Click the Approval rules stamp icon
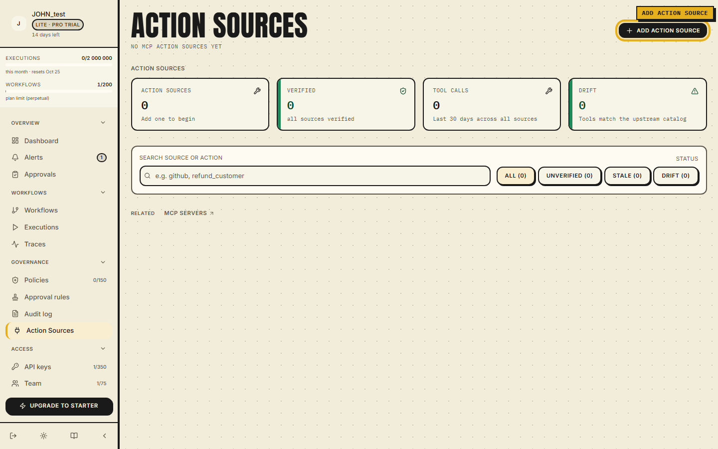718x449 pixels. click(15, 297)
